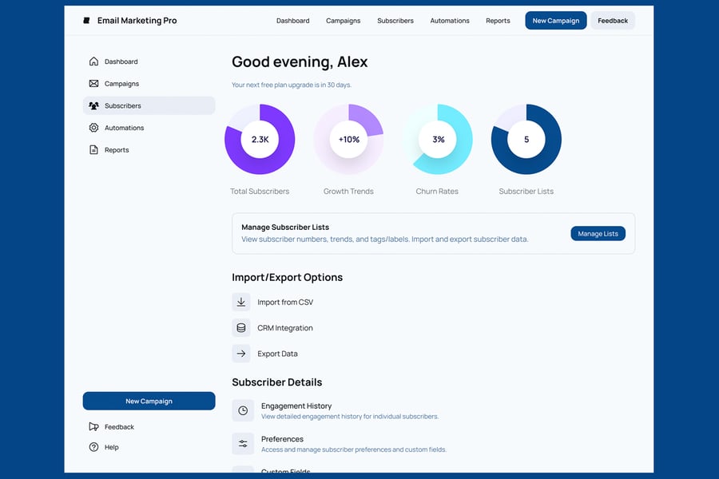Click the Engagement History clock icon
Screen dimensions: 719x479
(243, 410)
